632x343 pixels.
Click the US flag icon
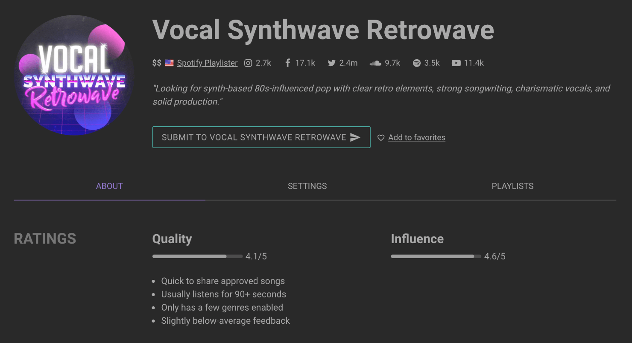(169, 62)
